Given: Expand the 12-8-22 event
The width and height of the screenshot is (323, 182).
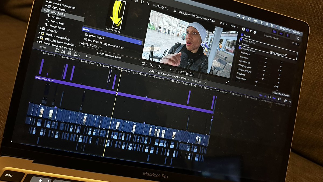Looking at the screenshot, I should (x=40, y=28).
